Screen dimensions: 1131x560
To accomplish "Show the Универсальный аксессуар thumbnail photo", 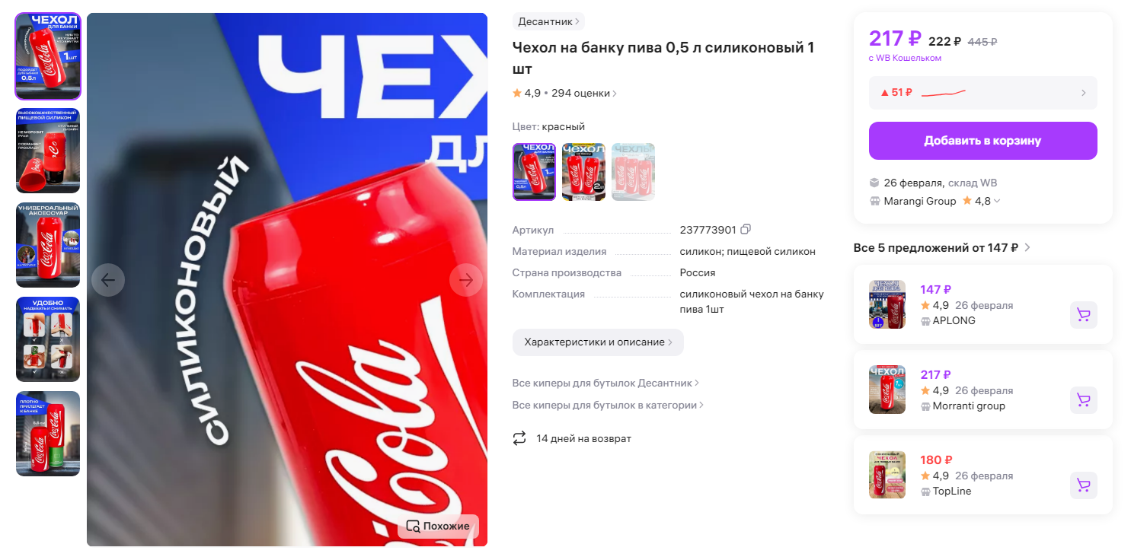I will point(48,245).
